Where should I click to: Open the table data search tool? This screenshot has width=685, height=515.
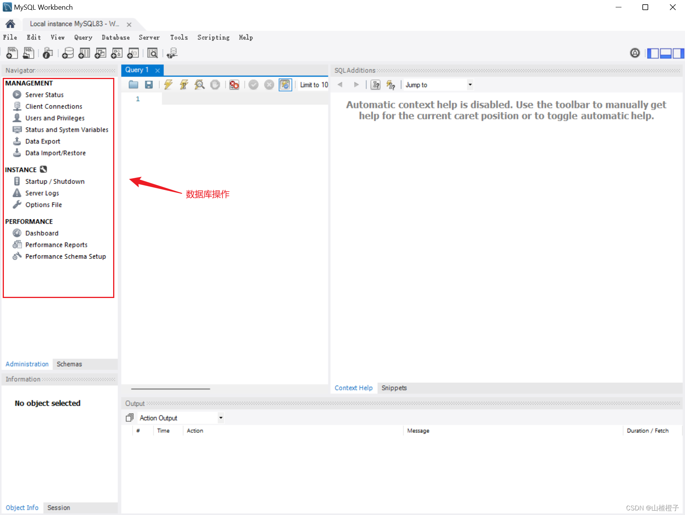tap(153, 53)
